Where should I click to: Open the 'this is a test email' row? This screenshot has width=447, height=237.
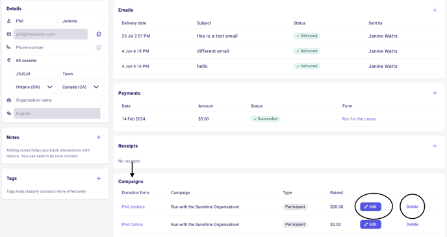279,36
